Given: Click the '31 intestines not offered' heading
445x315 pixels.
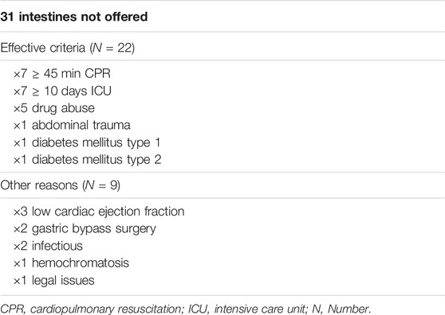Looking at the screenshot, I should coord(74,17).
